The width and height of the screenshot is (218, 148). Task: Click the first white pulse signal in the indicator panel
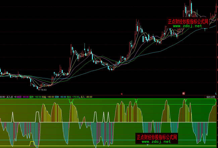[13, 117]
